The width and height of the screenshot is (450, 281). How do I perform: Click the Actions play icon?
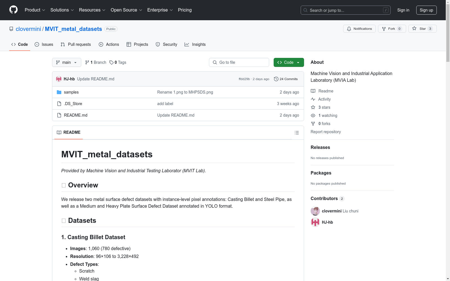tap(101, 44)
